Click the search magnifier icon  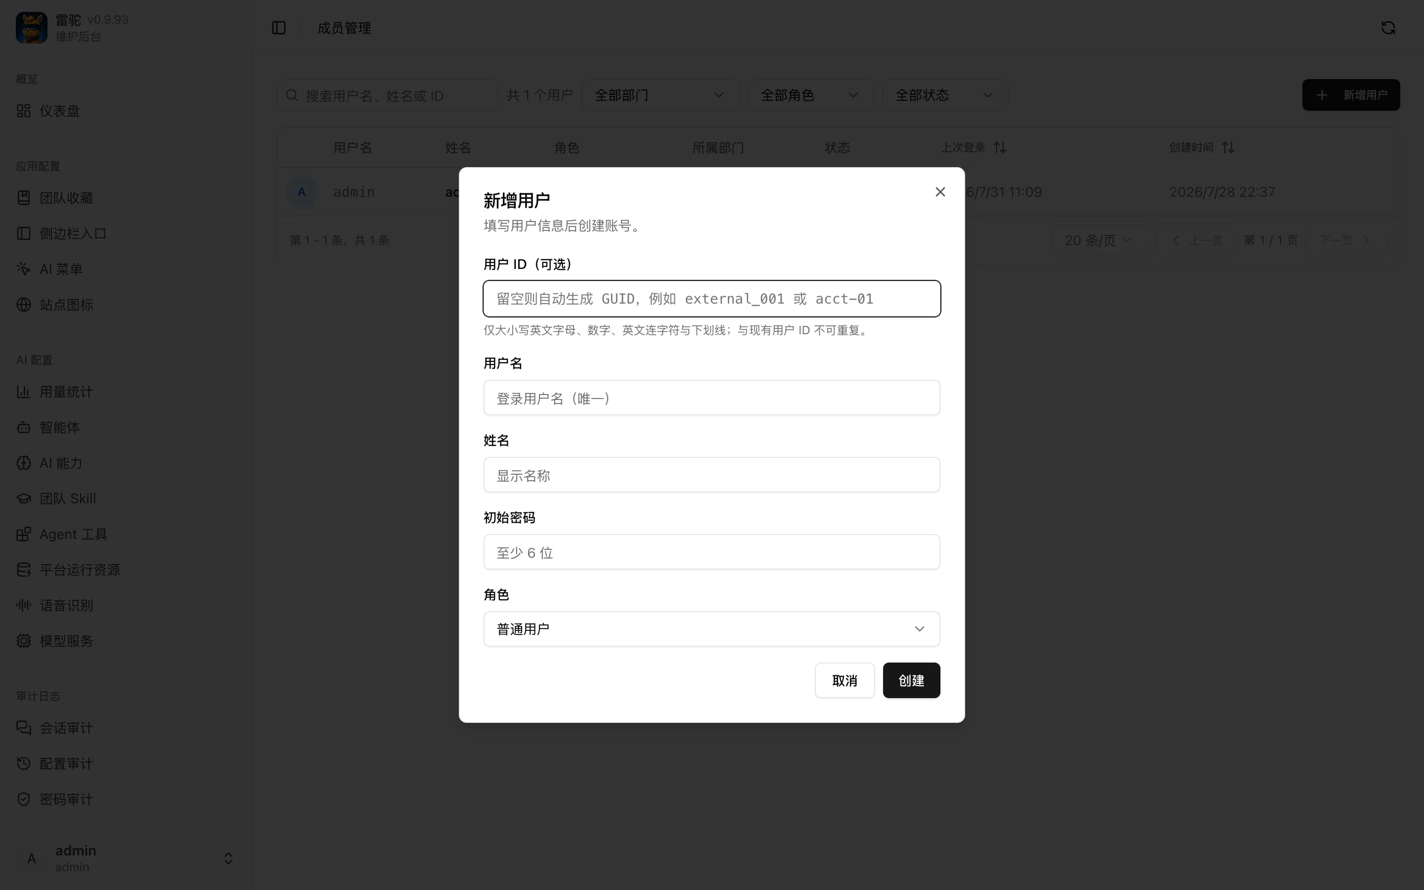point(292,95)
